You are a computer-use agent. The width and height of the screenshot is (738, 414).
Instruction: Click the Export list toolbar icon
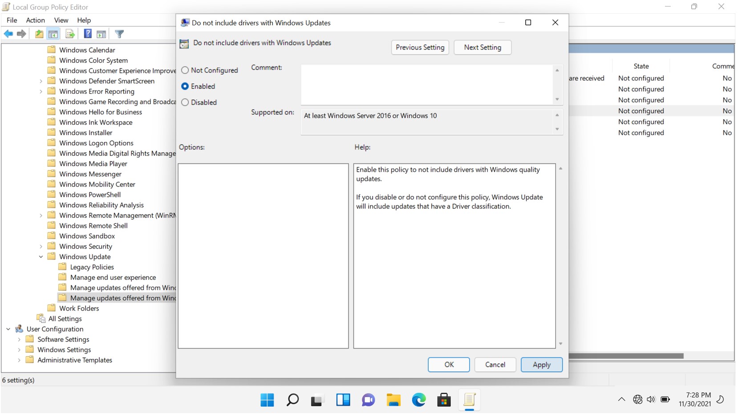pyautogui.click(x=70, y=34)
